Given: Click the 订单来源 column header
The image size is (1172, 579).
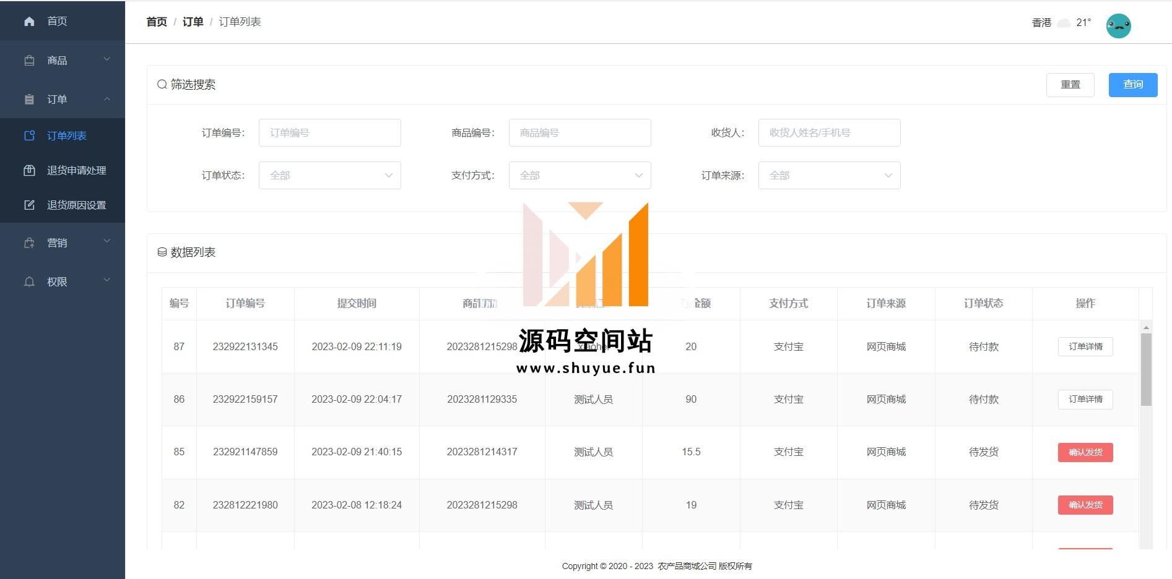Looking at the screenshot, I should (x=886, y=303).
